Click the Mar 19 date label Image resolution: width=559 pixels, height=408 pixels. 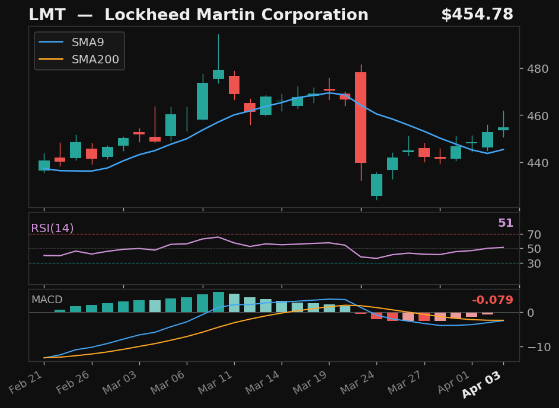[x=310, y=383]
